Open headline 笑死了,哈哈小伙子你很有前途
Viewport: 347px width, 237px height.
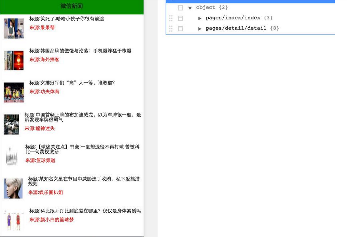coord(67,19)
